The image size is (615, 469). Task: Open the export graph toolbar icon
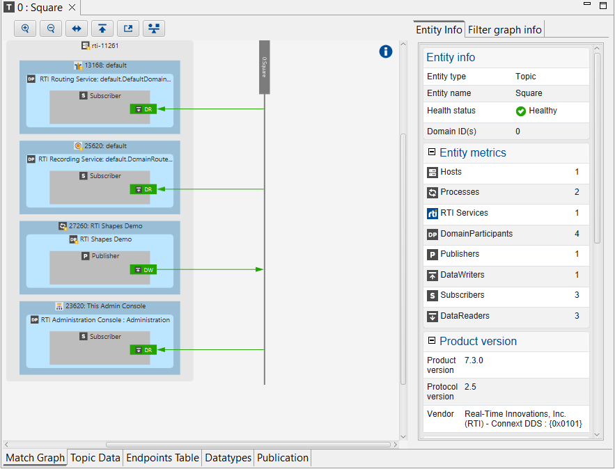127,28
